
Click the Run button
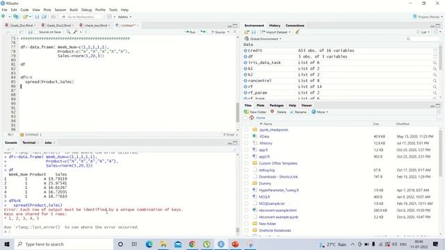[190, 32]
